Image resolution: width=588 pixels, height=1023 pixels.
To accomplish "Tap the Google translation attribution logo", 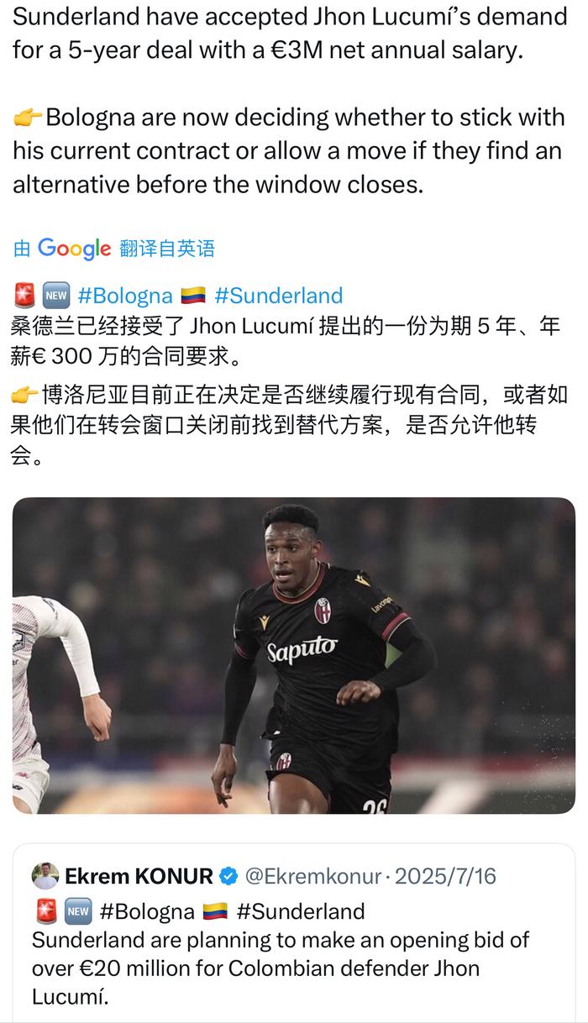I will point(74,249).
